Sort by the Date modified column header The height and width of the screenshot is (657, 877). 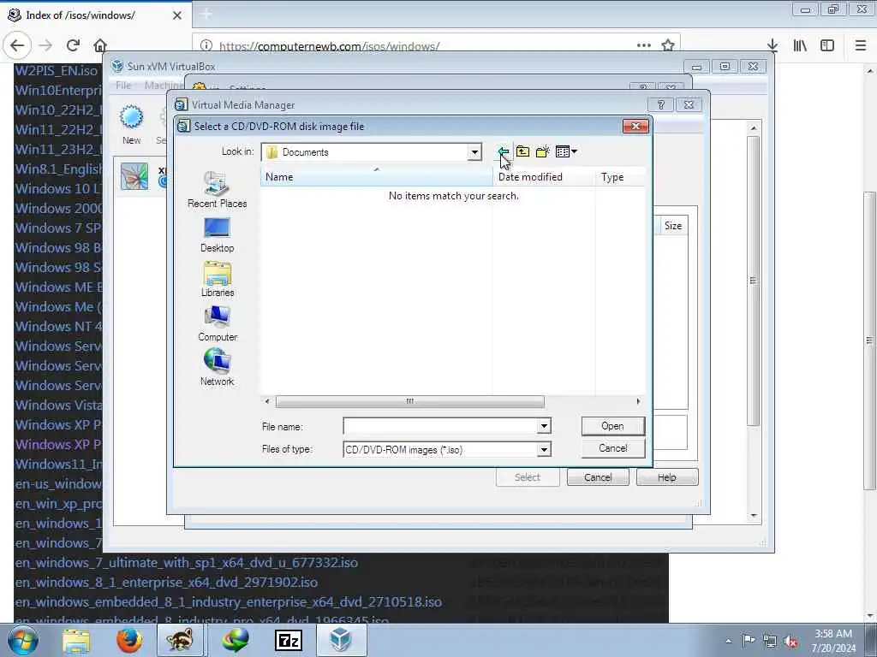tap(544, 177)
